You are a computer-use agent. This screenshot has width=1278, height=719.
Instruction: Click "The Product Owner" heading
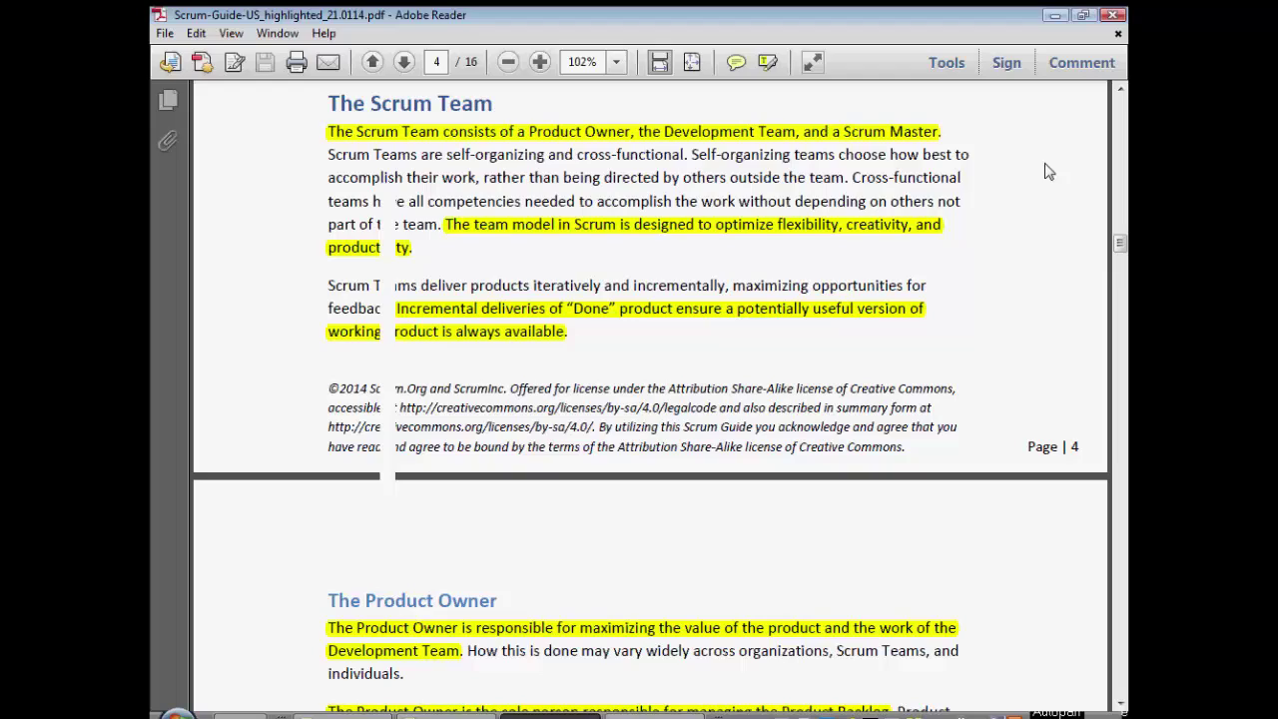tap(412, 600)
